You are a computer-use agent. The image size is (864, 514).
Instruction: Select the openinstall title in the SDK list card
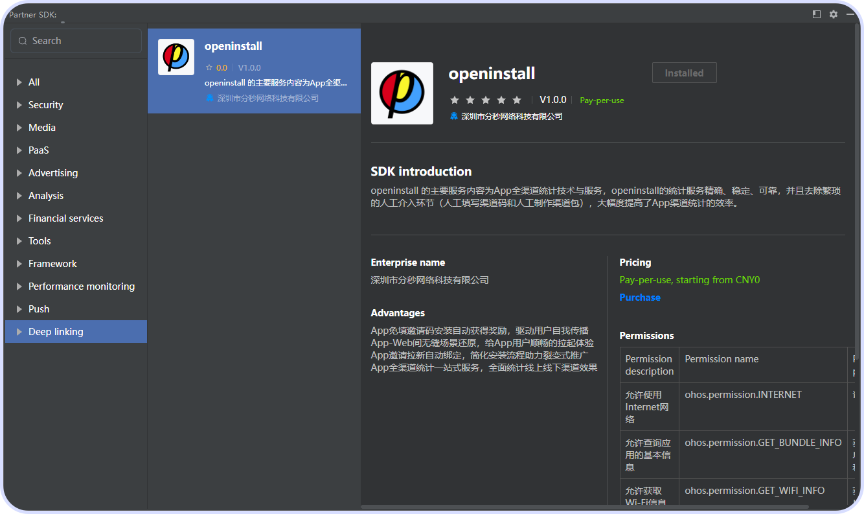233,47
